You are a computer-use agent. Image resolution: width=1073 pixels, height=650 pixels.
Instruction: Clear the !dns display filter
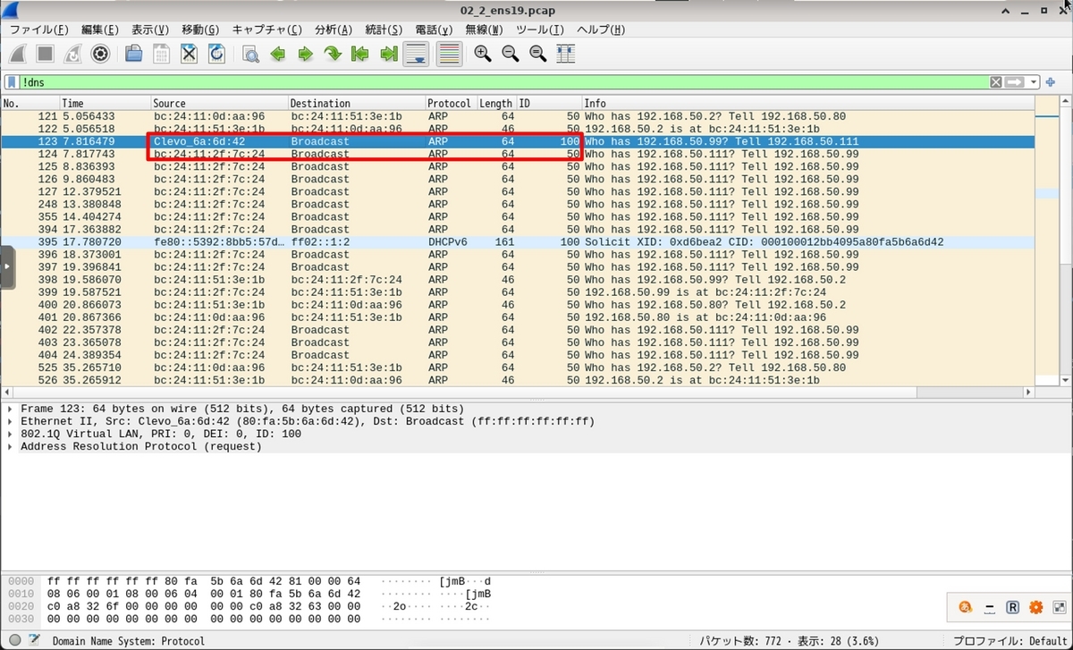(x=995, y=82)
